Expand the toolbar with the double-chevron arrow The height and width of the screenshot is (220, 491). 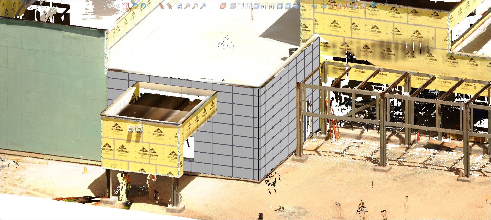point(118,6)
